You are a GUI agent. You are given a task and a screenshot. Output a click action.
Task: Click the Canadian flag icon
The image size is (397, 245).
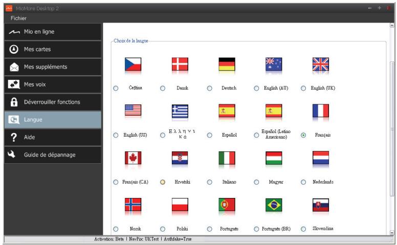click(x=133, y=159)
